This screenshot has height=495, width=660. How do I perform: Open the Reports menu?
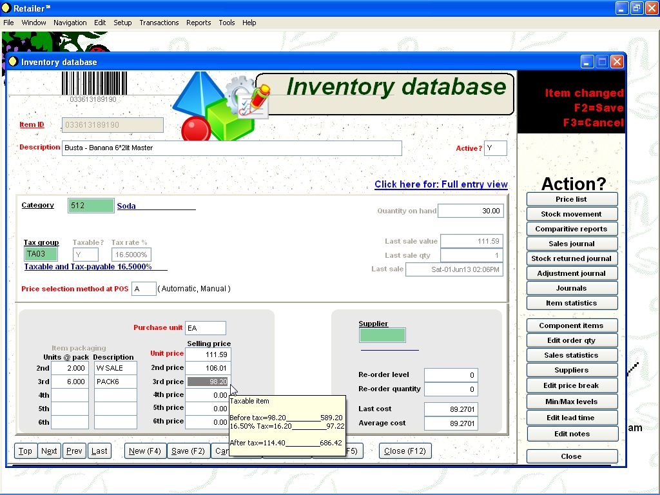(199, 23)
